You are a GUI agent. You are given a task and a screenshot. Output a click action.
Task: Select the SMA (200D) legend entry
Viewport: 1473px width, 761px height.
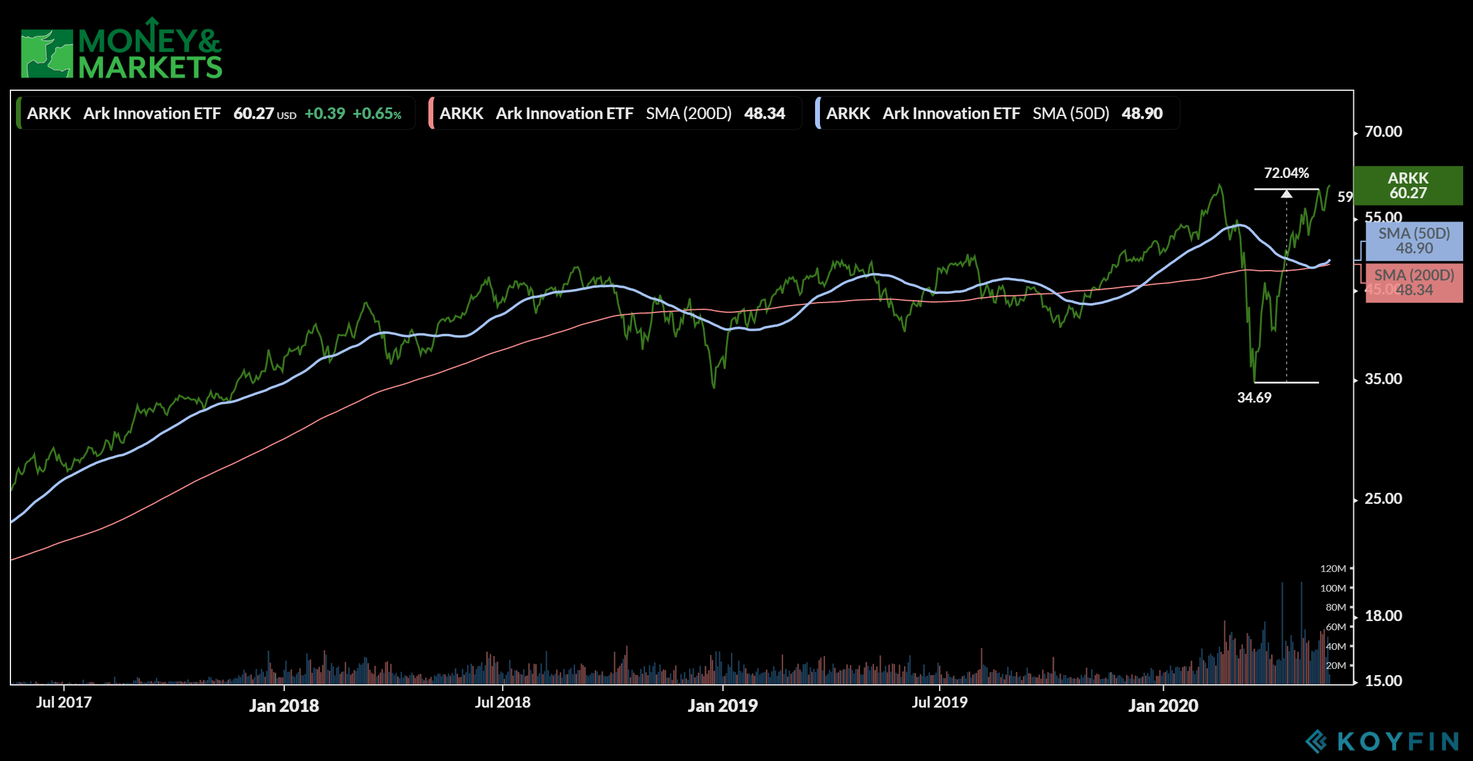pos(615,113)
